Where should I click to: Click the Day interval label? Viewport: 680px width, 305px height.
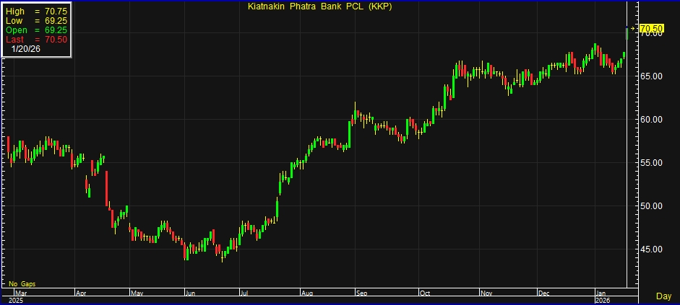[x=663, y=296]
